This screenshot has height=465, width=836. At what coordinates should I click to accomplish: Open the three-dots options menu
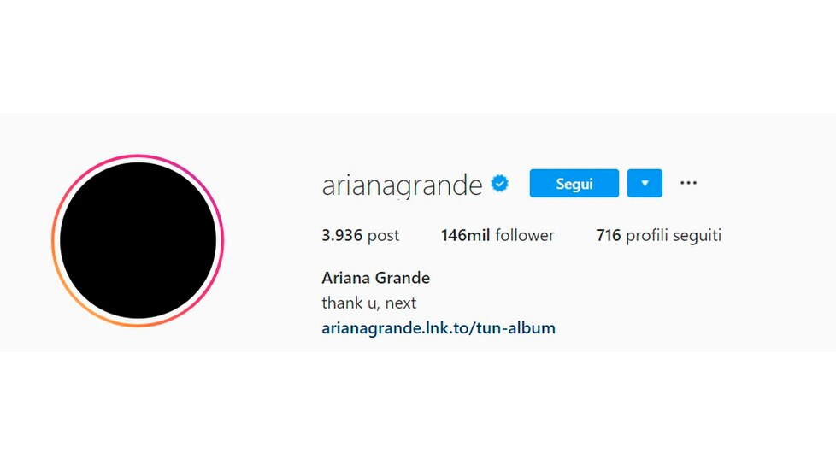(688, 183)
